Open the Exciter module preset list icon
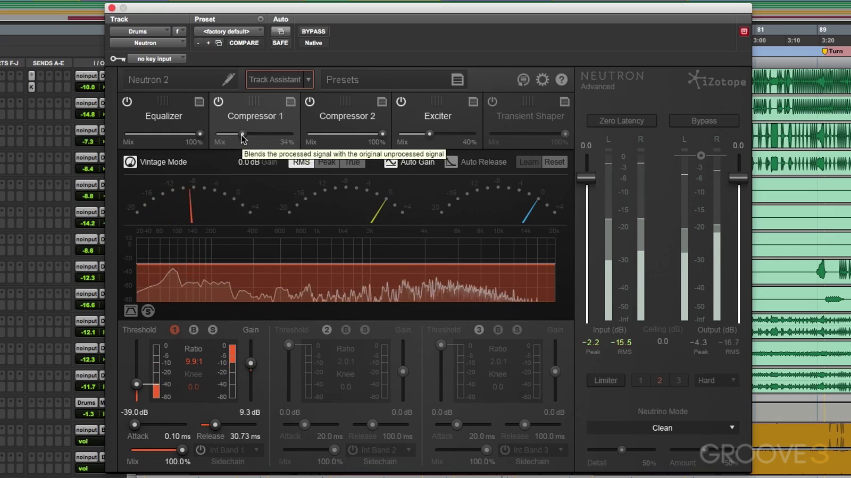This screenshot has height=478, width=851. [473, 101]
